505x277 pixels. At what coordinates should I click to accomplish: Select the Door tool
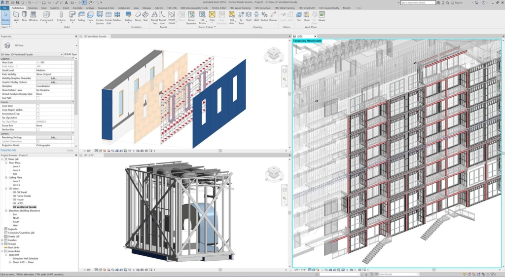pos(25,16)
